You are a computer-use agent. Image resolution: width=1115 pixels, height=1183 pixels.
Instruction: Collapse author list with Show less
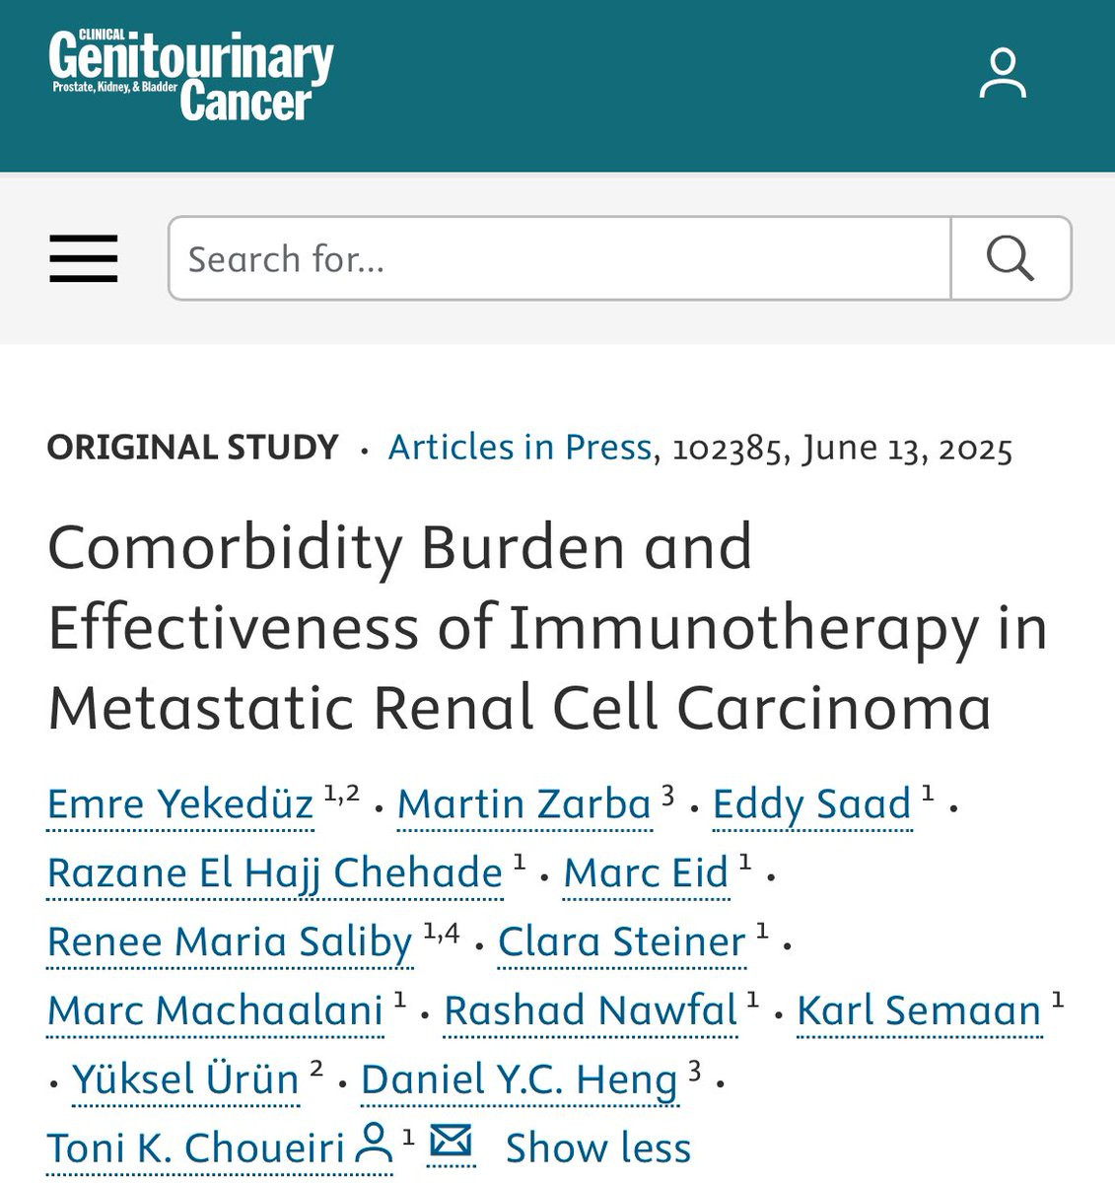598,1148
